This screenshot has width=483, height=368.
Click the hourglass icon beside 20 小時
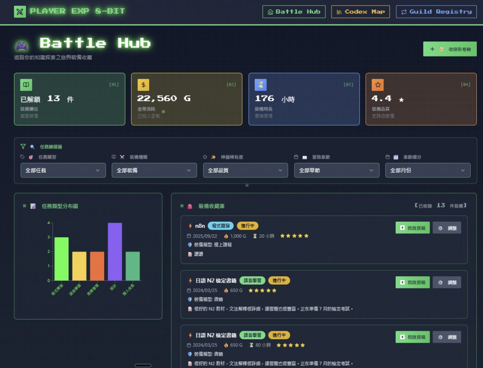255,236
